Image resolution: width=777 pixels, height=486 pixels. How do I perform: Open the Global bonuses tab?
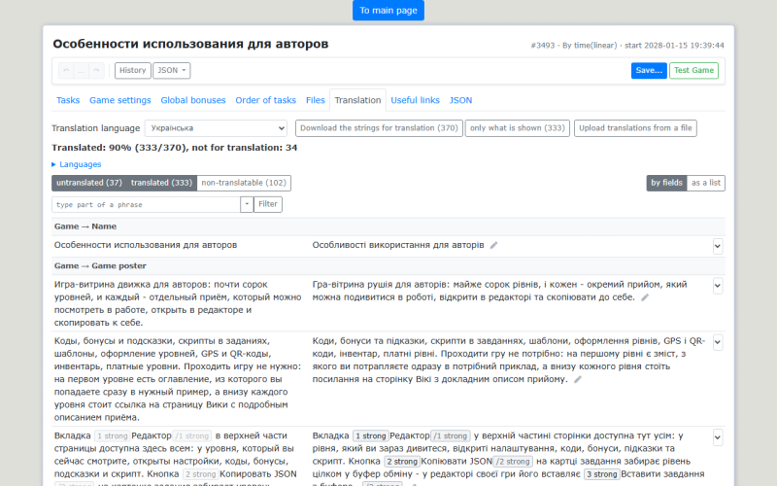(x=193, y=100)
